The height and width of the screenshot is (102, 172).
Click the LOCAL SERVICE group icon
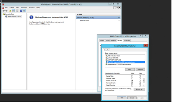[x=106, y=58]
